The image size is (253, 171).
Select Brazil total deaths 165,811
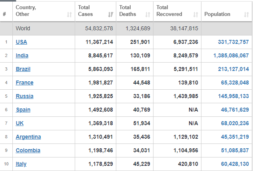click(x=140, y=69)
